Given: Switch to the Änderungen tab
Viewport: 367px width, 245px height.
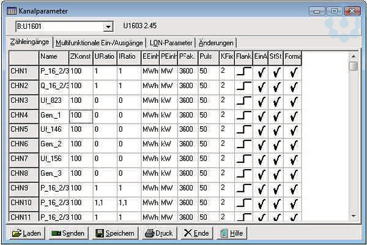Looking at the screenshot, I should point(216,43).
